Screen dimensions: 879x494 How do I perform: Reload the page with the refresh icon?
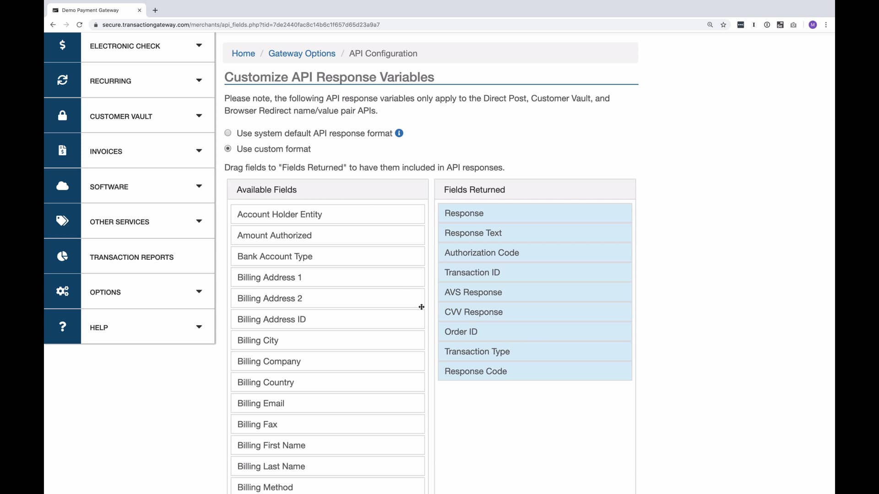pos(80,25)
